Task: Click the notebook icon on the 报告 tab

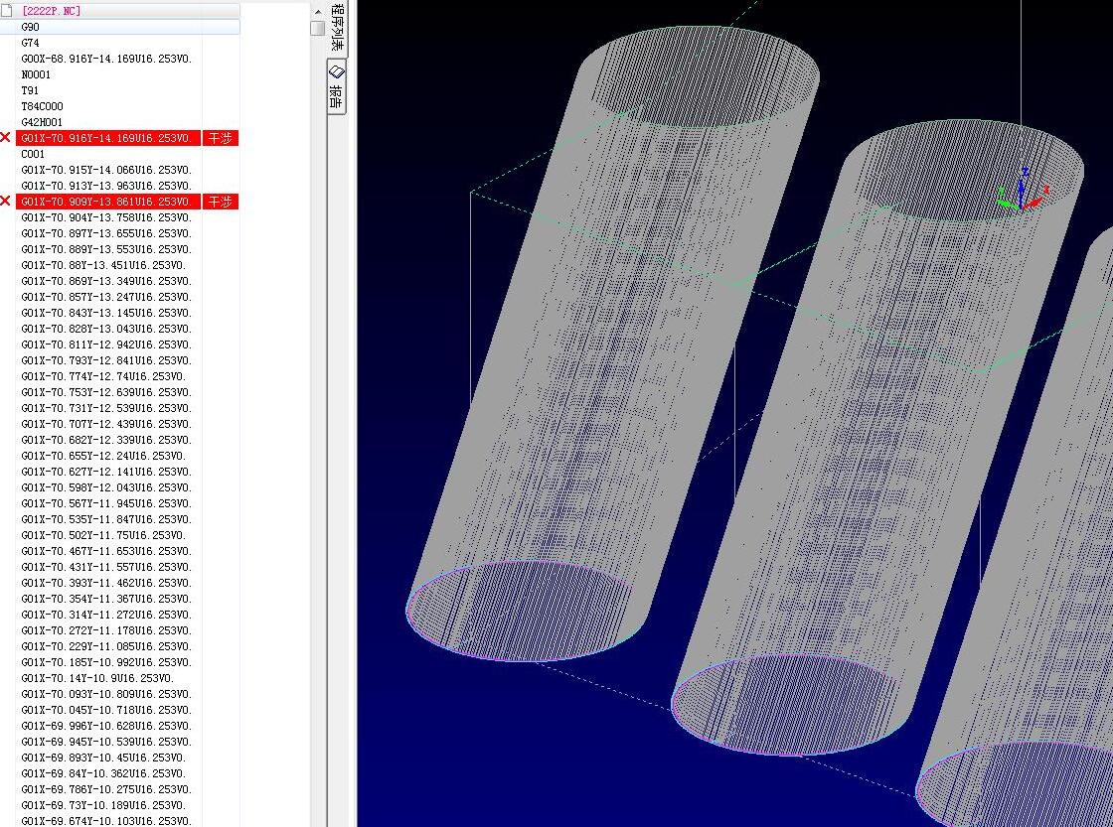Action: point(337,70)
